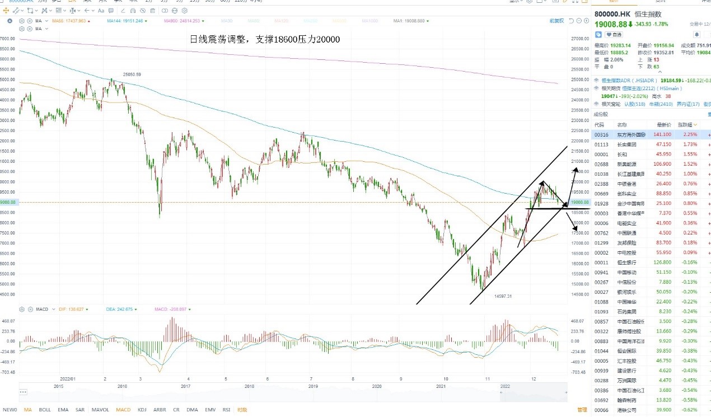The image size is (711, 417).
Task: Click the 时段 time period button
Action: (x=242, y=410)
